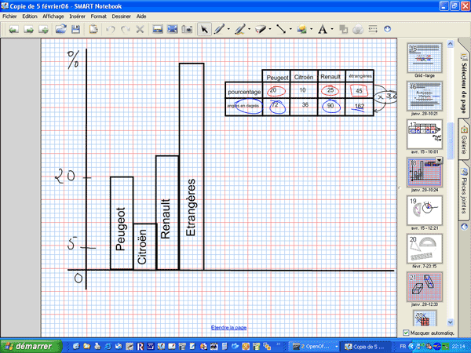Click the Peugeot bar label in chart
The height and width of the screenshot is (353, 471).
tap(120, 229)
